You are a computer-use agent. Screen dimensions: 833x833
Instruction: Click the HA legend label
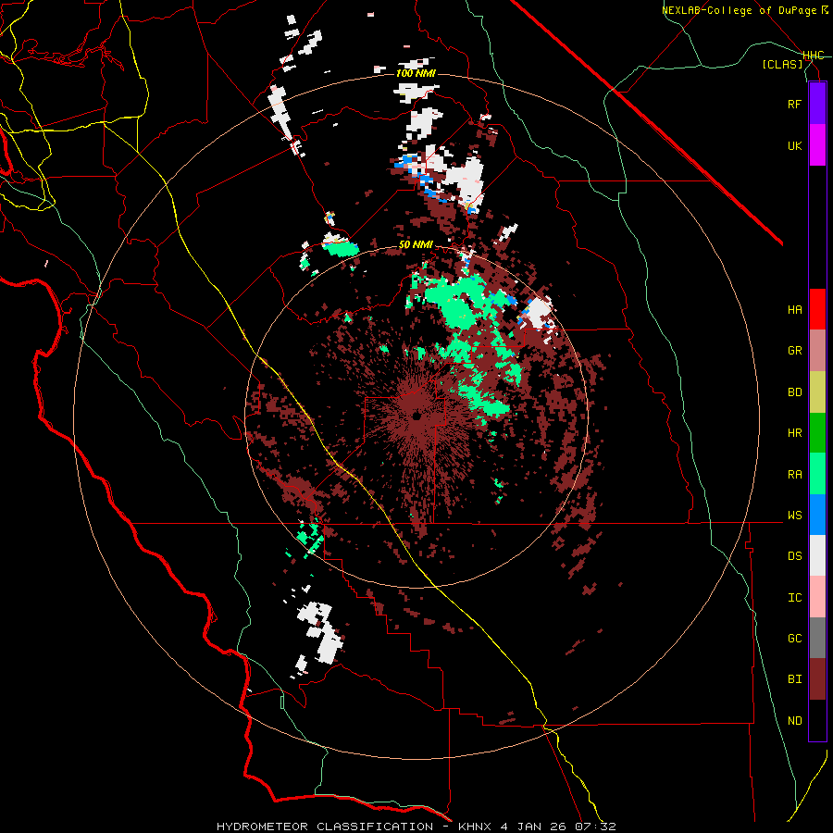click(794, 310)
